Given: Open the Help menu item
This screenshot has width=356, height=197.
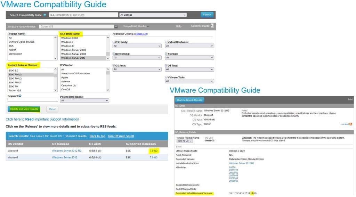Looking at the screenshot, I should coord(178,26).
